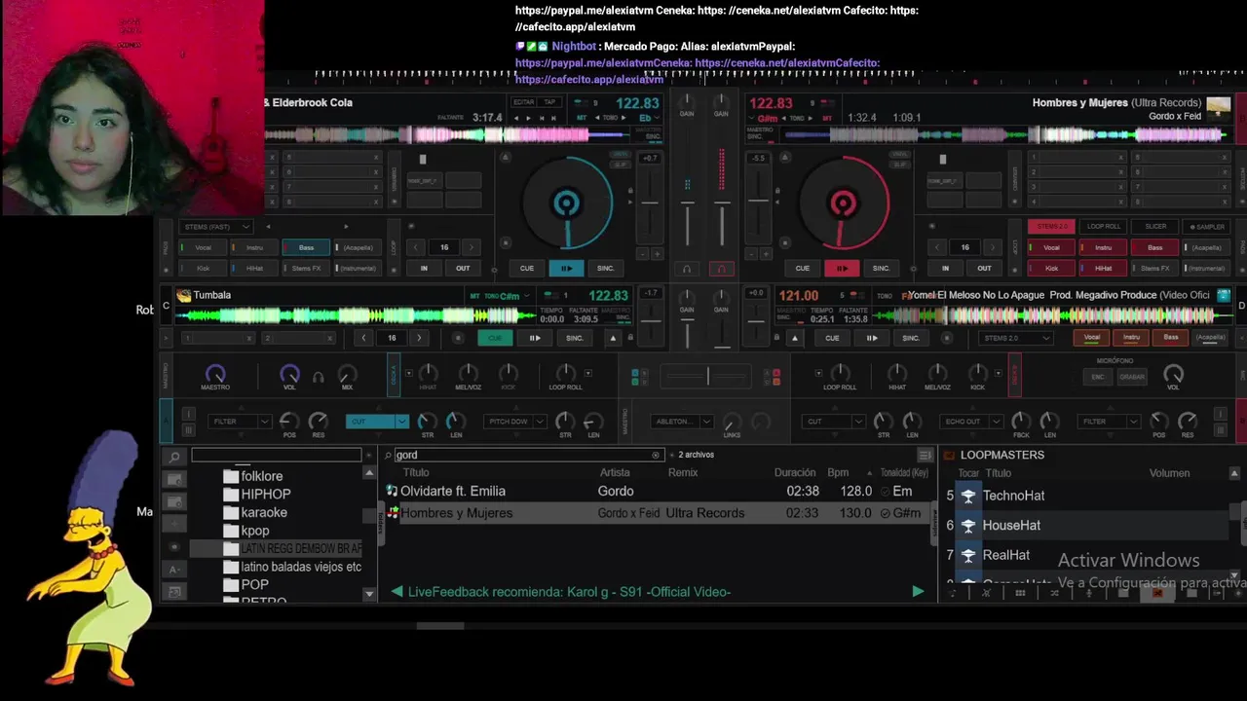This screenshot has height=701, width=1247.
Task: Click CUE on the left deck
Action: point(526,268)
